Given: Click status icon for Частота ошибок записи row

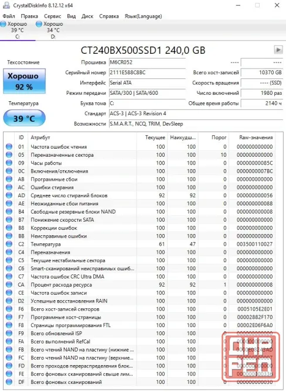Looking at the screenshot, I should [9, 293].
